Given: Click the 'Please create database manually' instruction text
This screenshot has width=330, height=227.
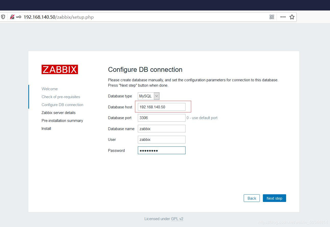Looking at the screenshot, I should [193, 83].
